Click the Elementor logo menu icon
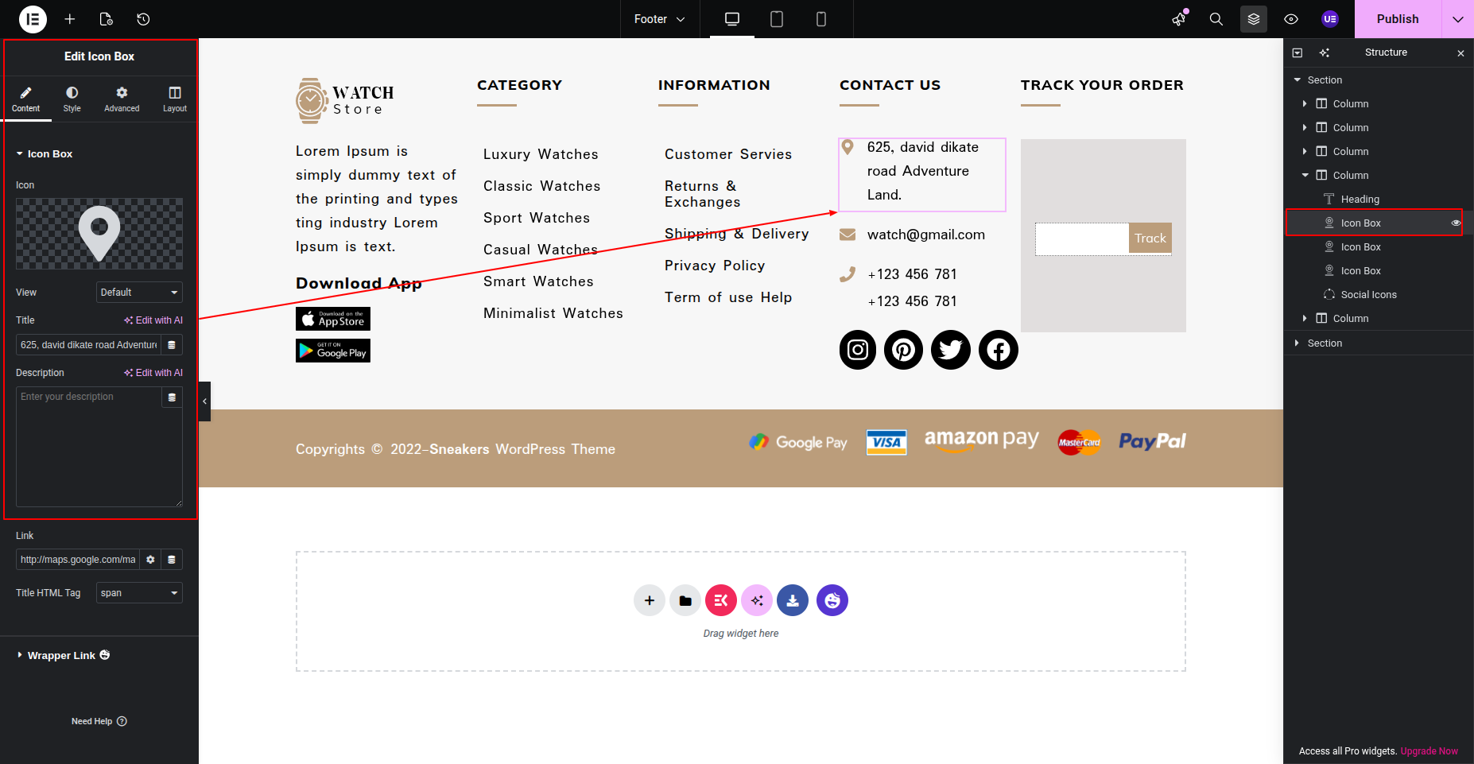Viewport: 1474px width, 764px height. 33,19
